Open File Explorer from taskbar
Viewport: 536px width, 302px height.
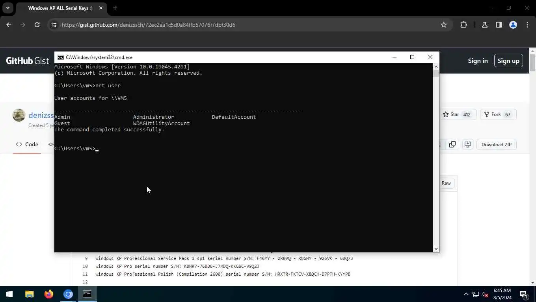point(30,294)
